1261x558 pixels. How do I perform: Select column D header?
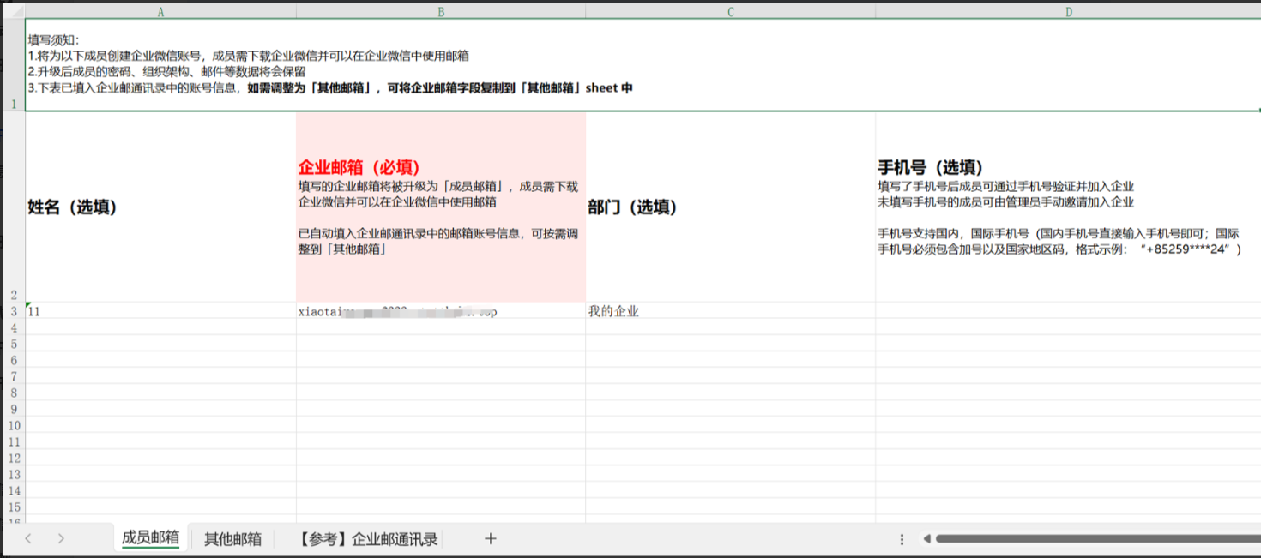[x=1069, y=12]
